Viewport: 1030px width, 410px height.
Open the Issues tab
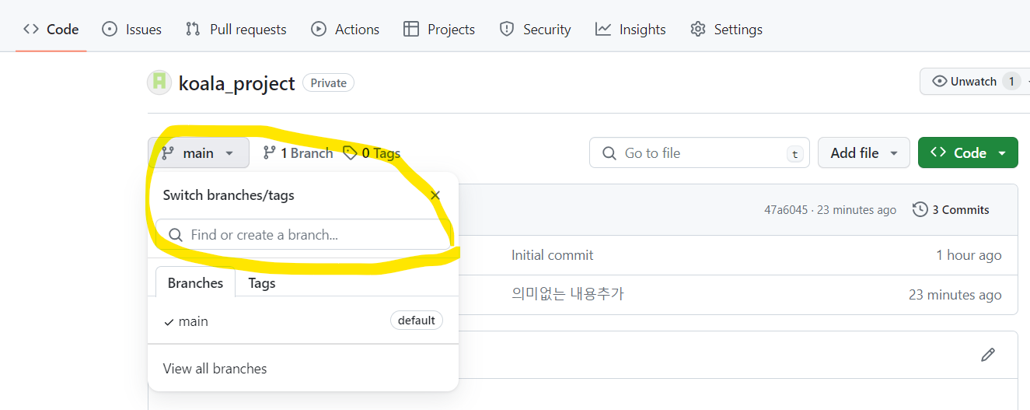(132, 30)
